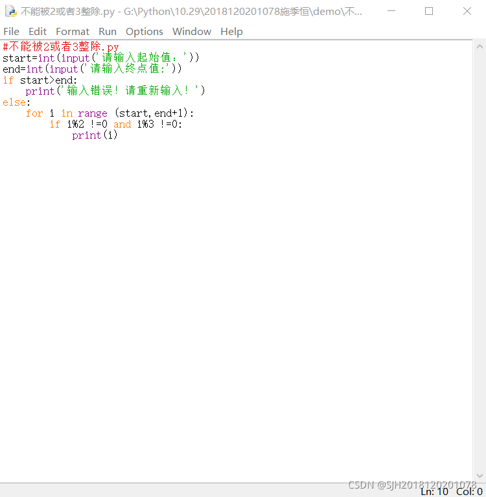This screenshot has height=497, width=486.
Task: Click the 'Ln: 10' status bar indicator
Action: pos(434,491)
